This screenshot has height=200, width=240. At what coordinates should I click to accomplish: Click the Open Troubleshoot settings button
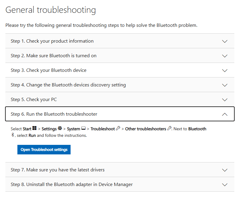44,149
